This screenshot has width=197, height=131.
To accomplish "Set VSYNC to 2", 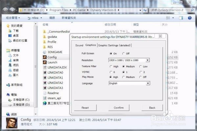I will (141, 72).
